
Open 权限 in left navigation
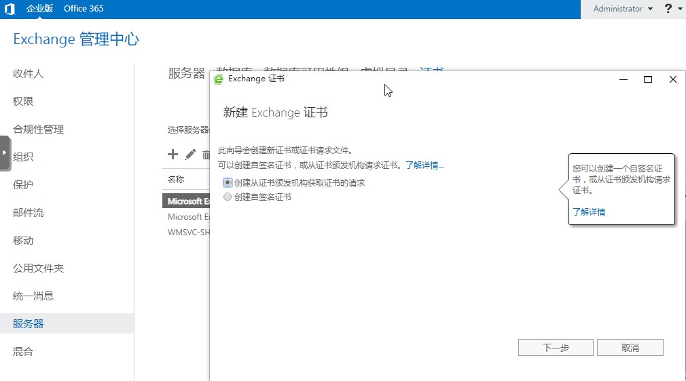tap(23, 102)
